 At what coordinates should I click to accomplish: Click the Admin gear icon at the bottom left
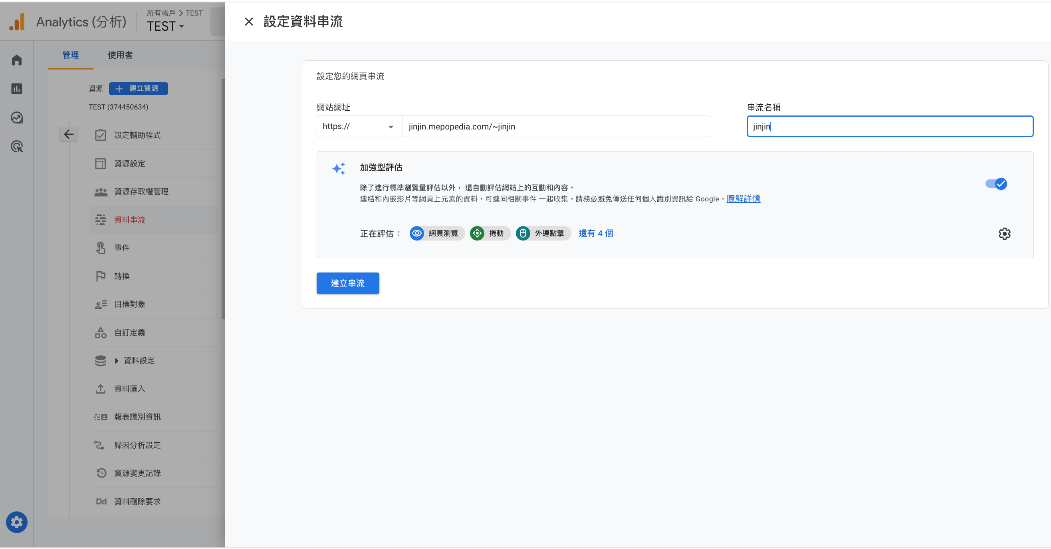pos(17,522)
